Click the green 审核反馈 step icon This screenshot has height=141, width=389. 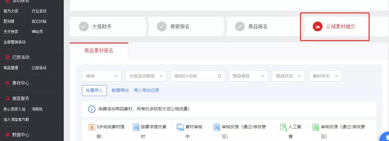click(316, 127)
